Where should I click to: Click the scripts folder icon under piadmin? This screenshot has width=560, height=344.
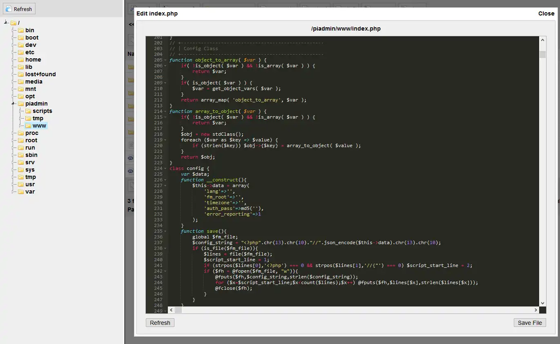(x=28, y=111)
